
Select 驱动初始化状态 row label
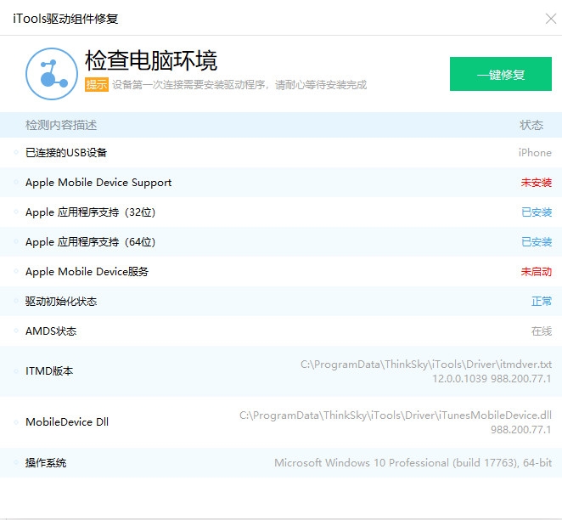61,302
